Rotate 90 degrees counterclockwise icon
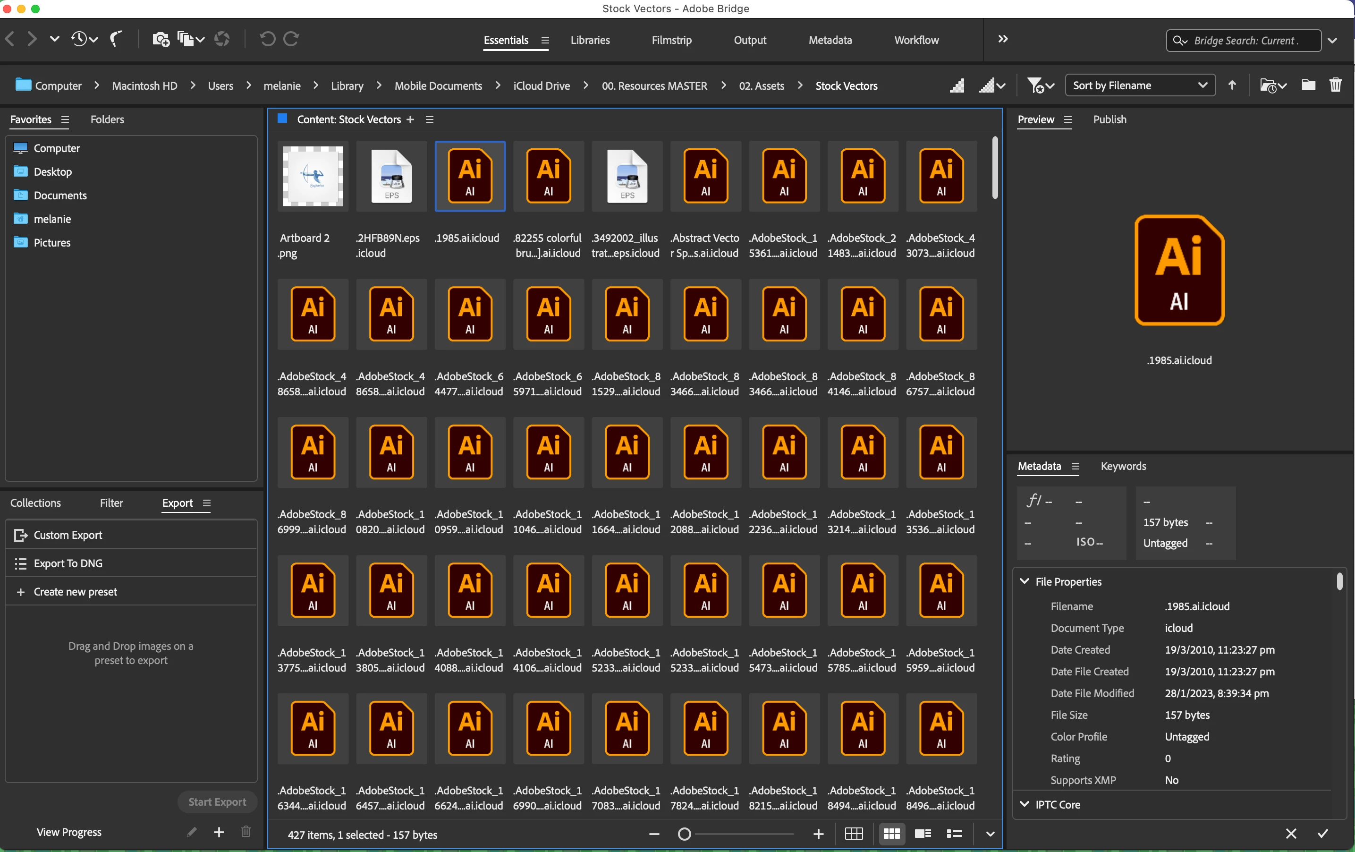Screen dimensions: 1355x852 tap(267, 39)
